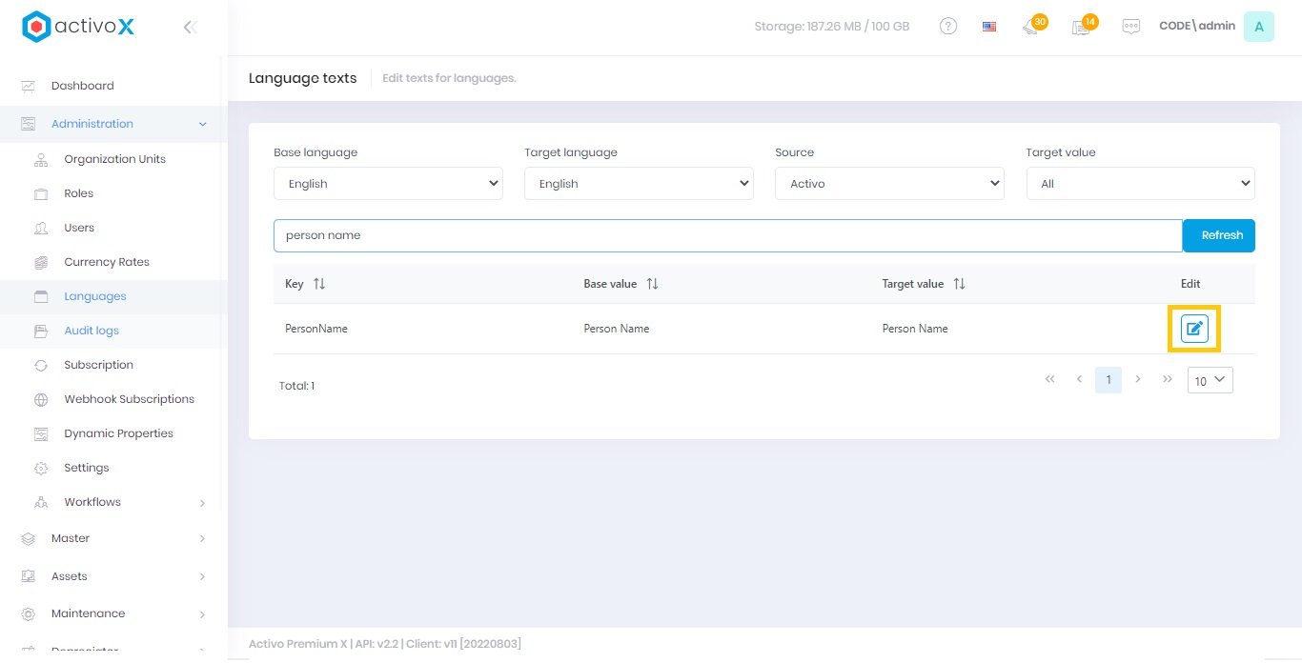Sort by Target value column
Viewport: 1302px width, 663px height.
click(x=959, y=284)
